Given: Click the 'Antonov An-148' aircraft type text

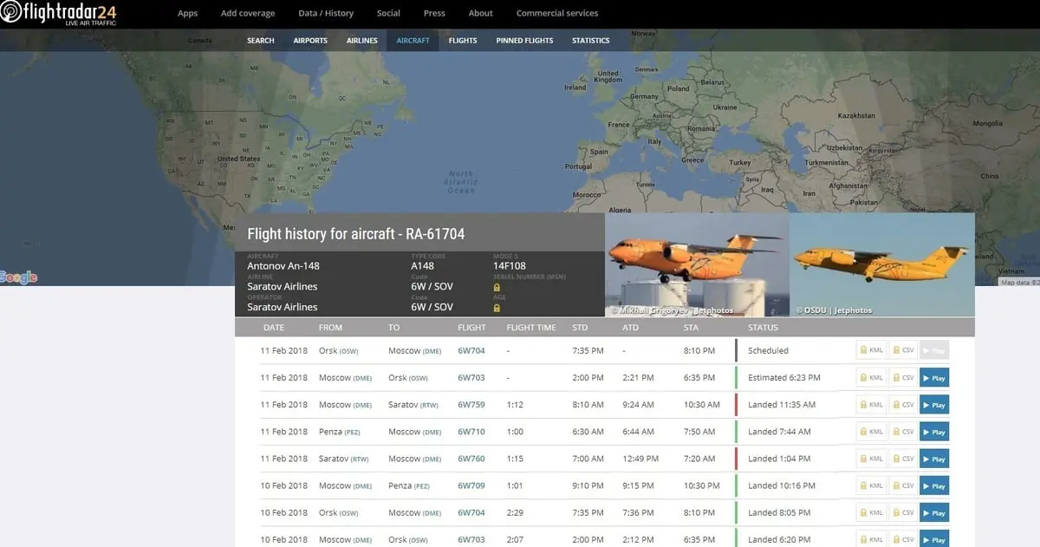Looking at the screenshot, I should pyautogui.click(x=283, y=266).
